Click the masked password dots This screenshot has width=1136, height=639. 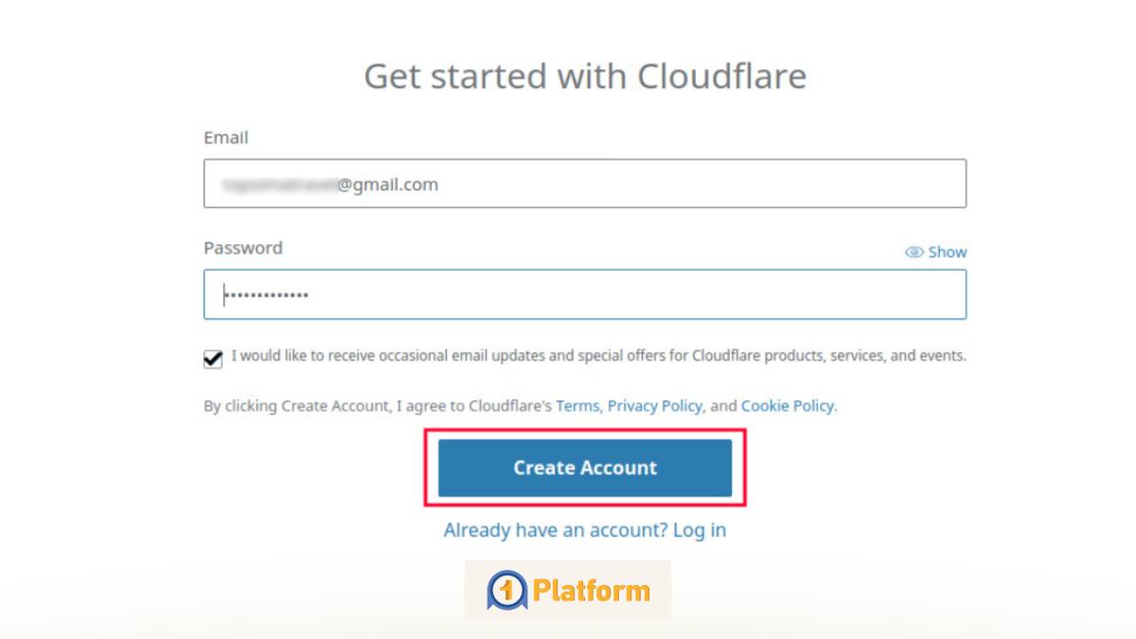click(x=266, y=296)
